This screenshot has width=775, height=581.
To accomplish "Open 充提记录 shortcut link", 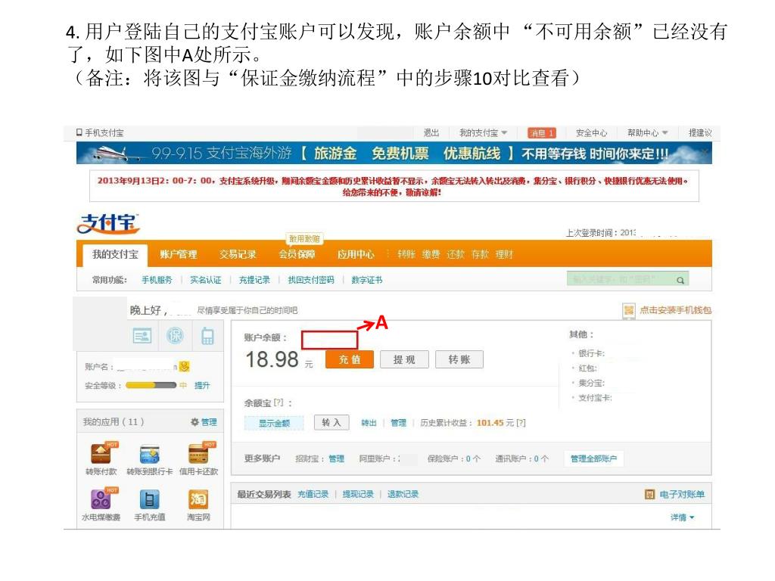I will click(x=254, y=280).
